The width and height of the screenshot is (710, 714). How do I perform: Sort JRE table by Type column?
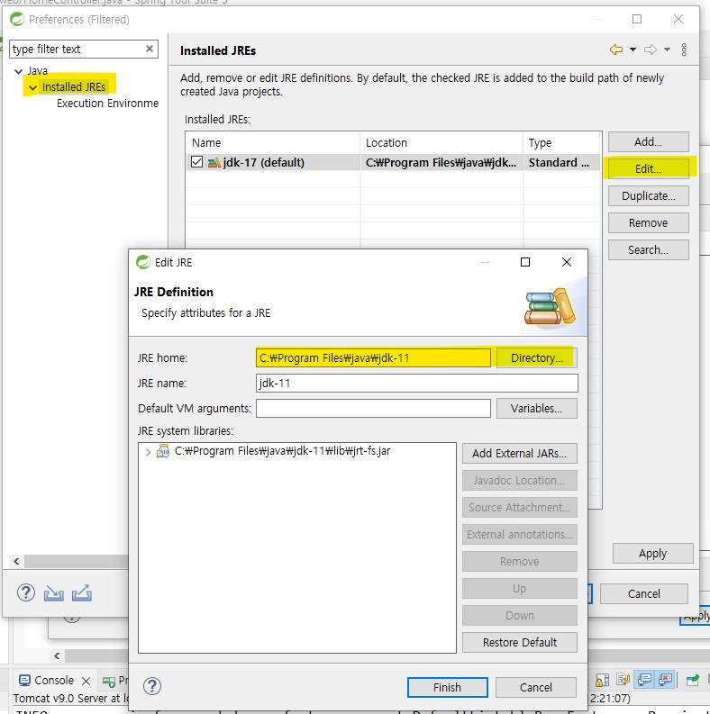pyautogui.click(x=562, y=143)
